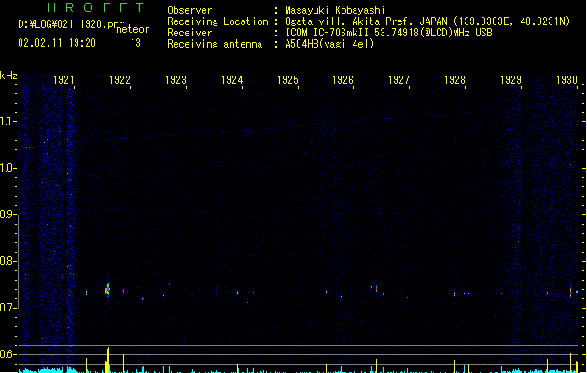587x373 pixels.
Task: Click the 'meteor' count label
Action: tap(133, 29)
